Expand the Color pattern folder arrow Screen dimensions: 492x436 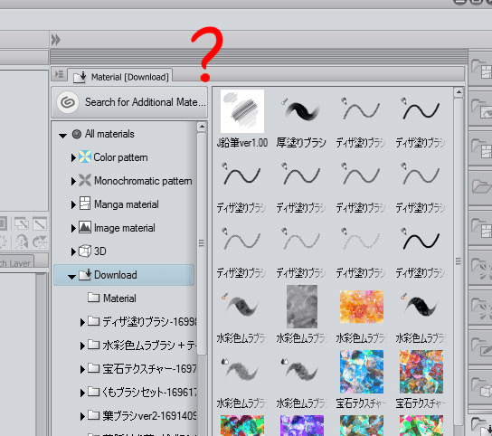[73, 157]
